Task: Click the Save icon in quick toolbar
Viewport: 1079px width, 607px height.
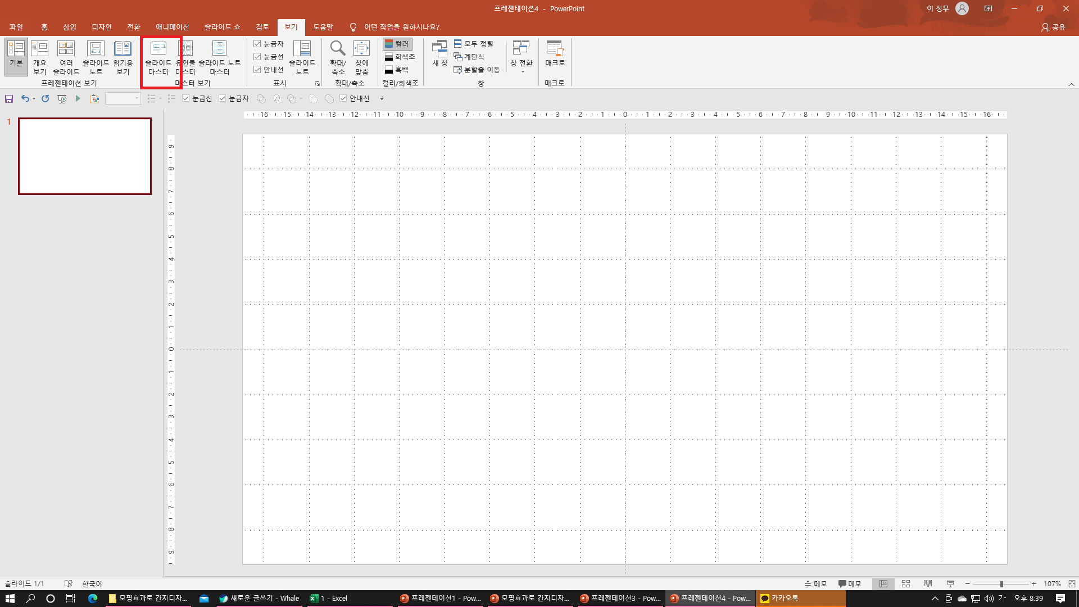Action: (9, 99)
